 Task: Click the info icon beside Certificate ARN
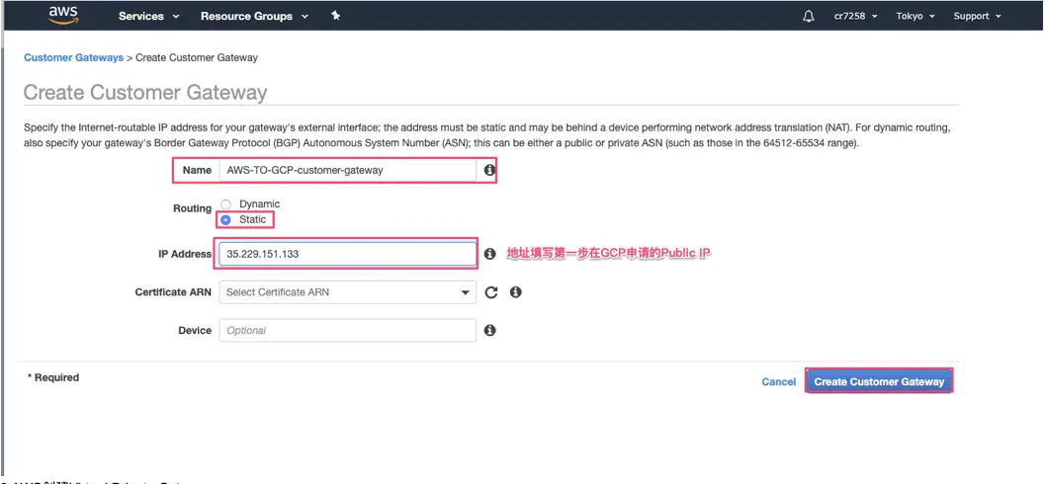tap(515, 291)
